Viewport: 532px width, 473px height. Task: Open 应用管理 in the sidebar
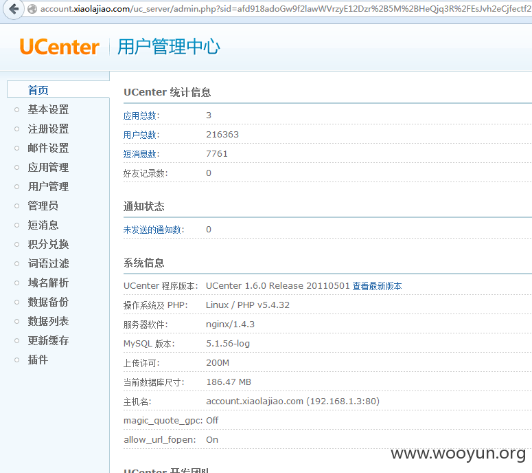(x=48, y=167)
